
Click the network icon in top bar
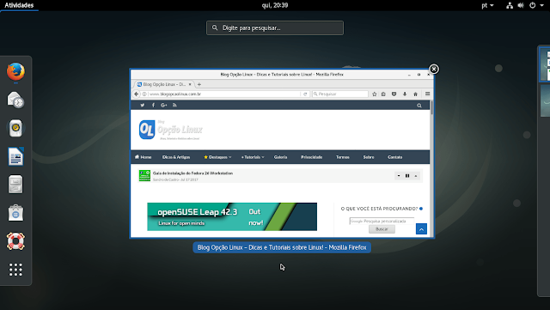510,5
